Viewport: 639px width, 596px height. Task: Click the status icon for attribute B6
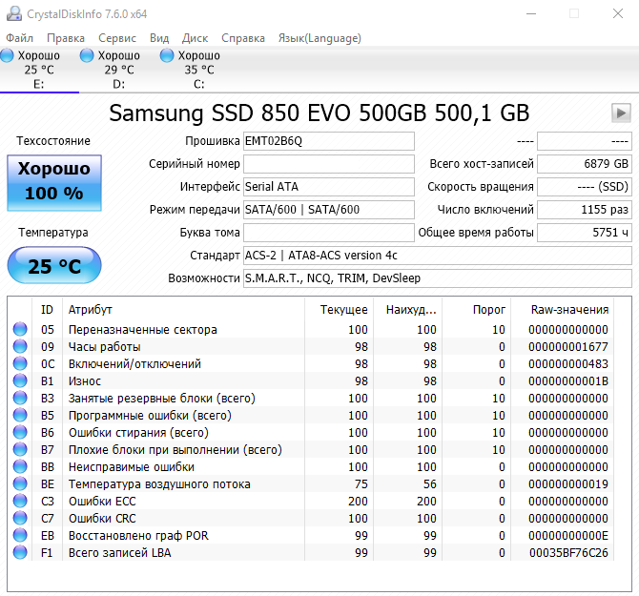click(20, 432)
